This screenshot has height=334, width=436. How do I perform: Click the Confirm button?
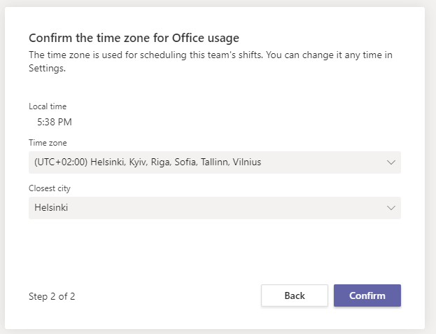367,295
